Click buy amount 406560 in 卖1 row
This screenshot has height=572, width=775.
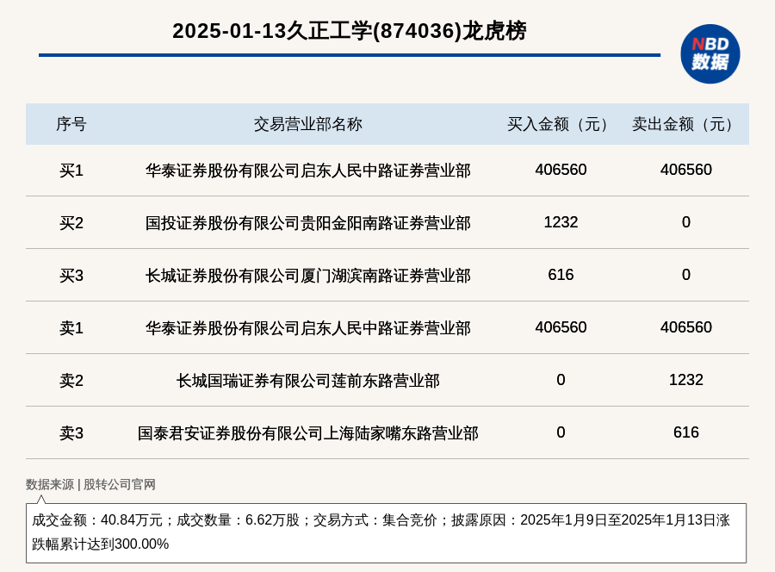click(x=561, y=326)
